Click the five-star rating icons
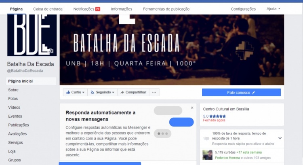303x165 pixels. (x=217, y=116)
